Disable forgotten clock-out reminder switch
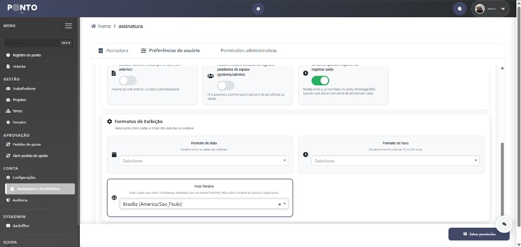Screen dimensions: 521x247 point(320,81)
